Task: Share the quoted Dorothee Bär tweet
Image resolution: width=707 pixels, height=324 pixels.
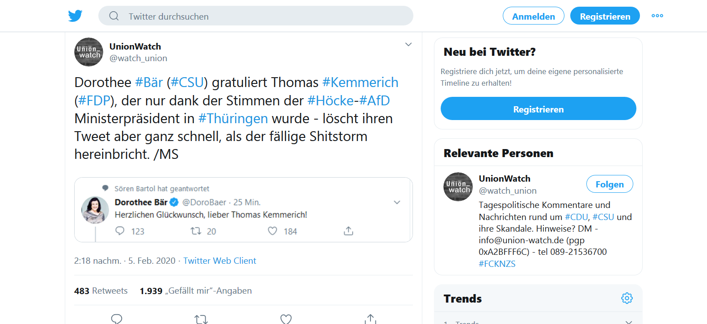Action: point(349,231)
